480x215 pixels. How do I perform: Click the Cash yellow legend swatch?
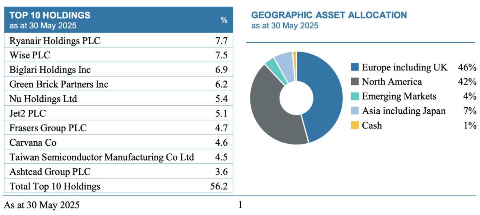click(355, 125)
